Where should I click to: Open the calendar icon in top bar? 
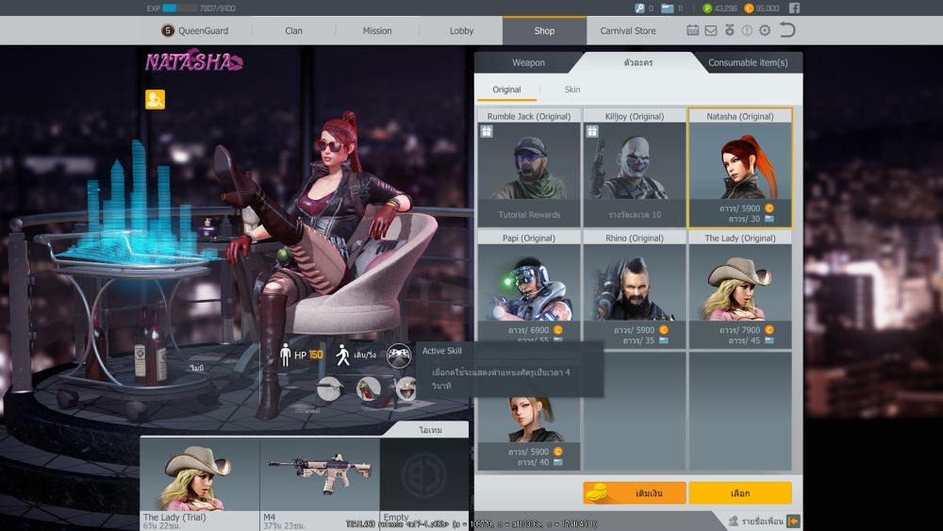(693, 30)
